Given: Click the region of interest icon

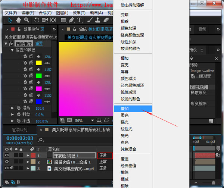Looking at the screenshot, I should (x=99, y=120).
